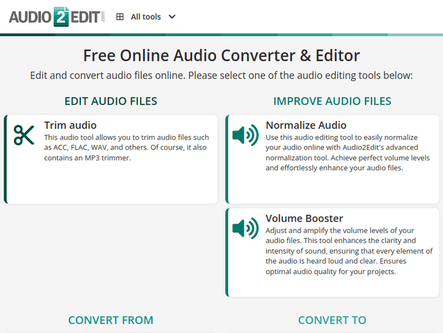Screen dimensions: 443x333
Task: Click the speaker icon for Normalize Audio
Action: click(x=245, y=135)
